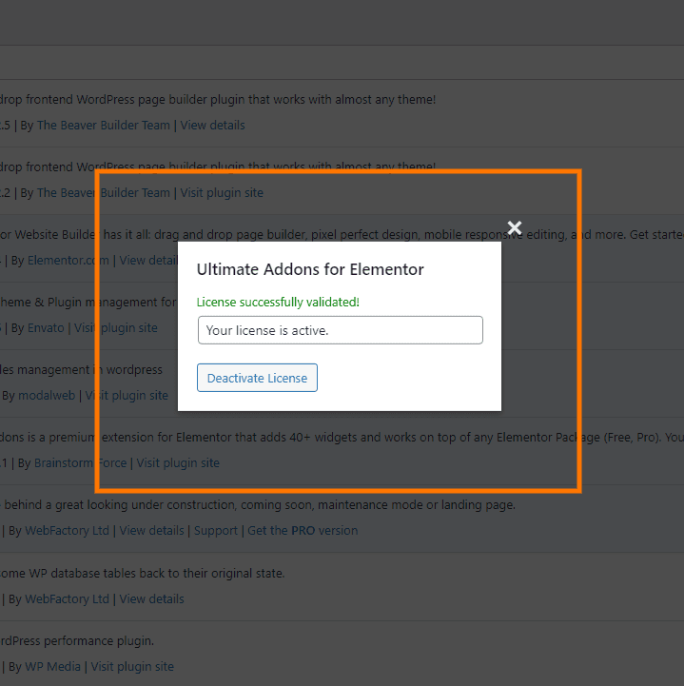Open the Envato author link
Image resolution: width=684 pixels, height=686 pixels.
(46, 327)
